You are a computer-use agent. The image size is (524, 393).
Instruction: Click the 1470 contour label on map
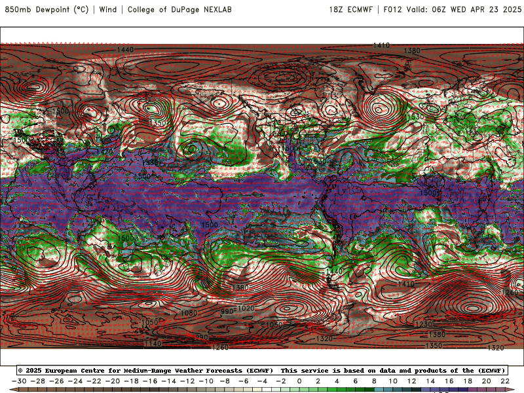(105, 151)
